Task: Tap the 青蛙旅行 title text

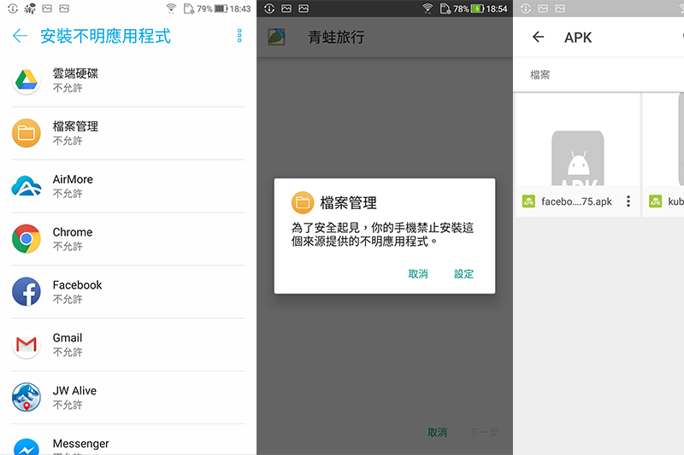Action: tap(336, 37)
